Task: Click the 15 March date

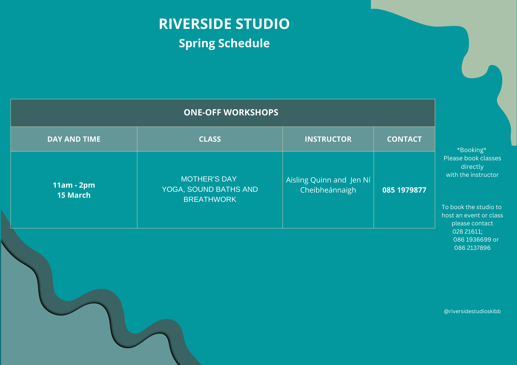Action: 74,195
